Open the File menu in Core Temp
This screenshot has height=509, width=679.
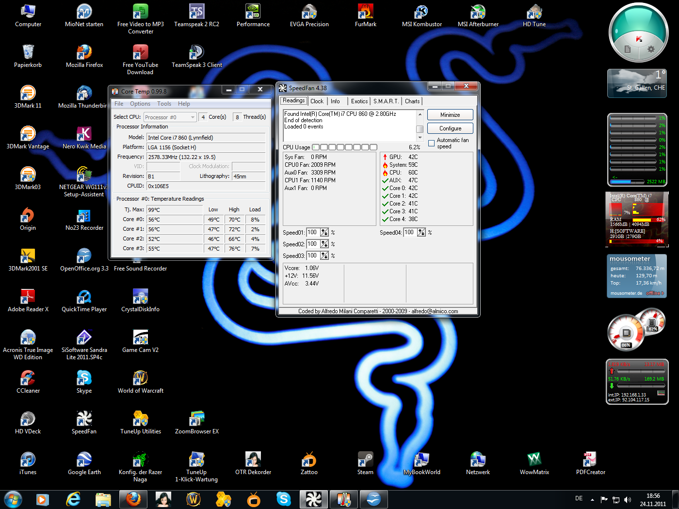pos(119,104)
